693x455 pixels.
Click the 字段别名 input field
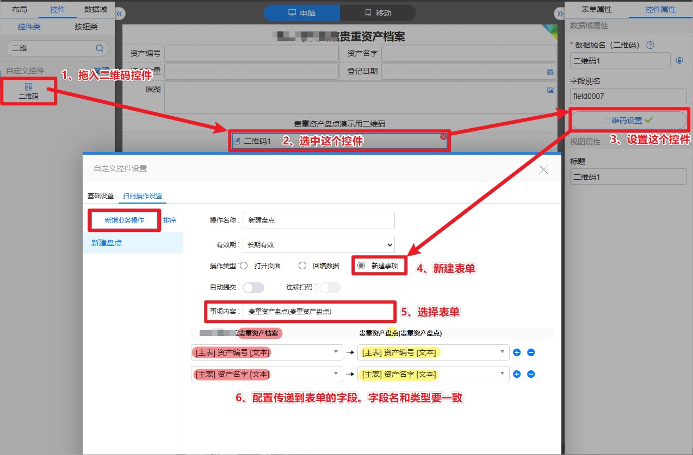628,96
